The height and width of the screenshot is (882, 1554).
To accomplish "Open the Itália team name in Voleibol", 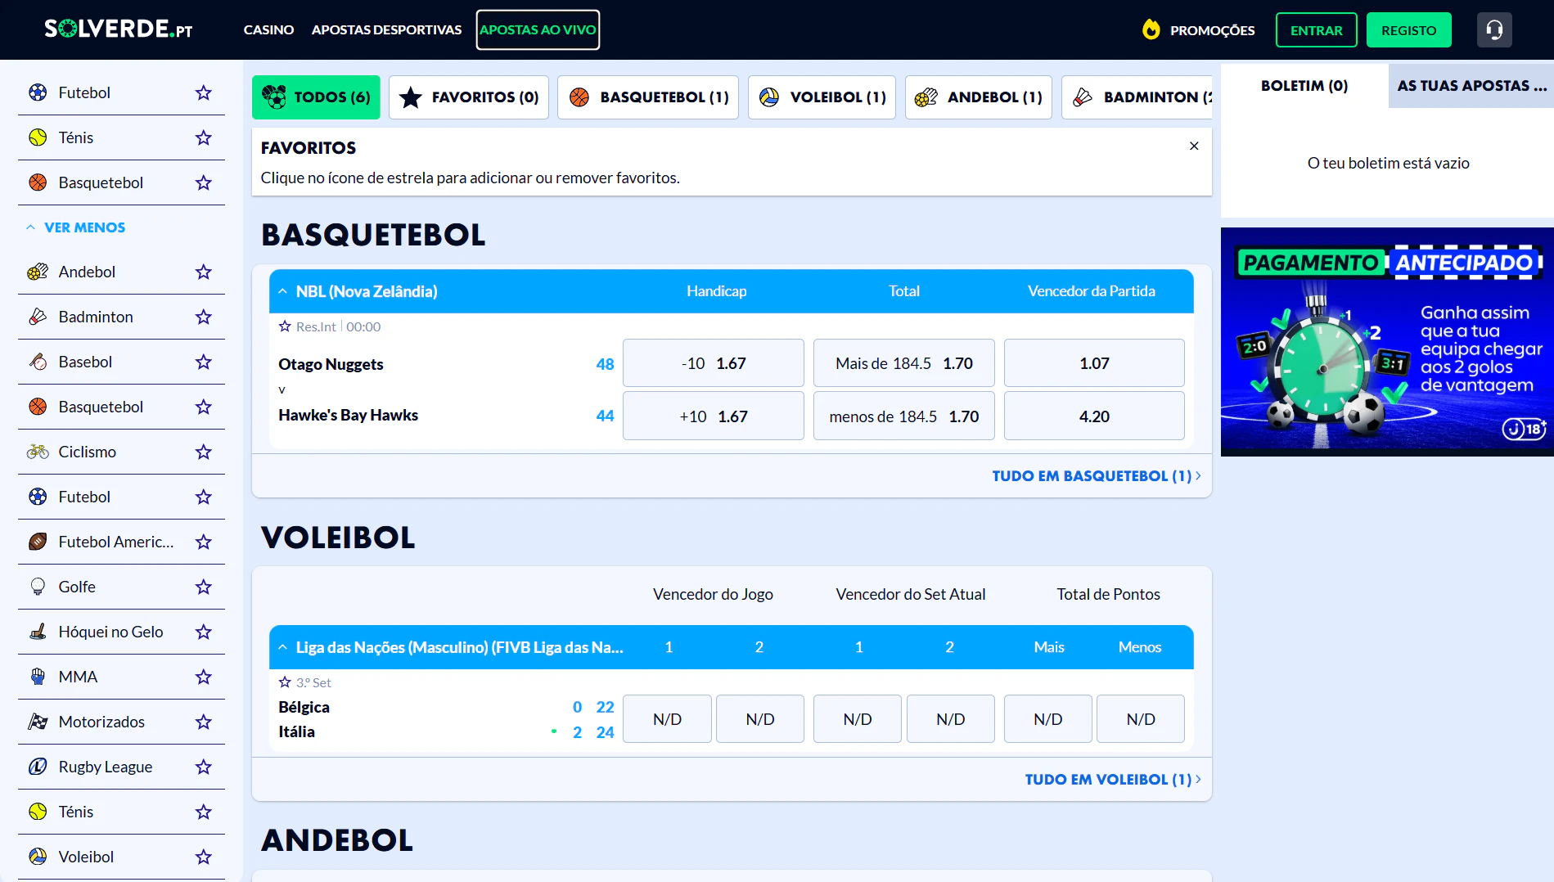I will (x=296, y=731).
